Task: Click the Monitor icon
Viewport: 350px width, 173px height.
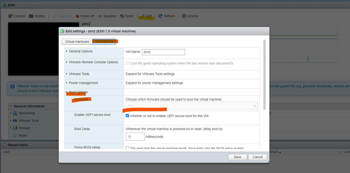Action: click(x=31, y=16)
